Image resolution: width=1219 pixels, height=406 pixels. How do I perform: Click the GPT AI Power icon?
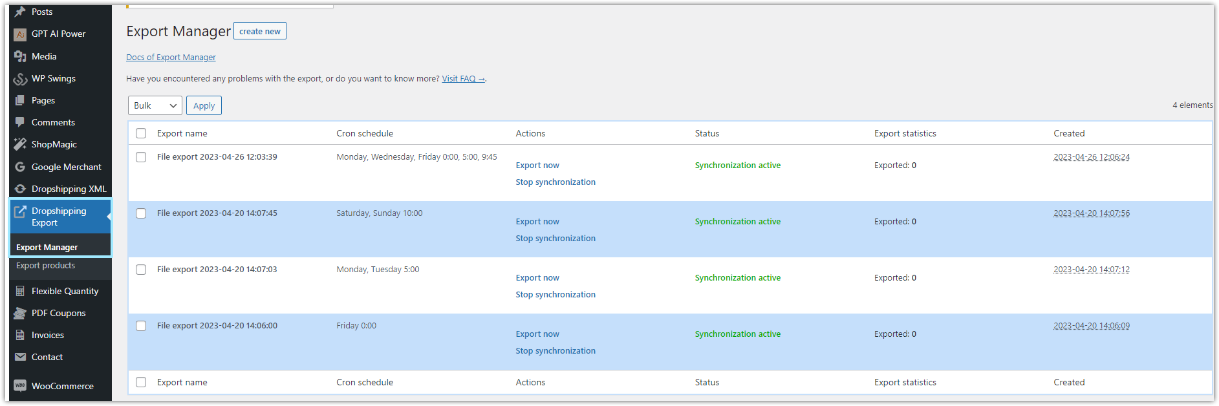(x=20, y=34)
